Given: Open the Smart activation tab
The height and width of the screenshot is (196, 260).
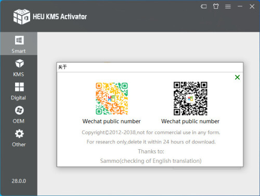Looking at the screenshot, I should pyautogui.click(x=19, y=44).
